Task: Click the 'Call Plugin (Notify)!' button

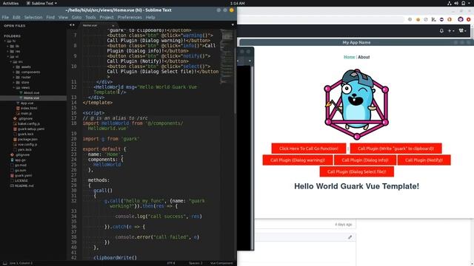Action: 424,160
